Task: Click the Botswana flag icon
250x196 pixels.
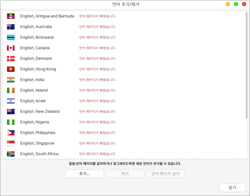Action: pyautogui.click(x=11, y=37)
